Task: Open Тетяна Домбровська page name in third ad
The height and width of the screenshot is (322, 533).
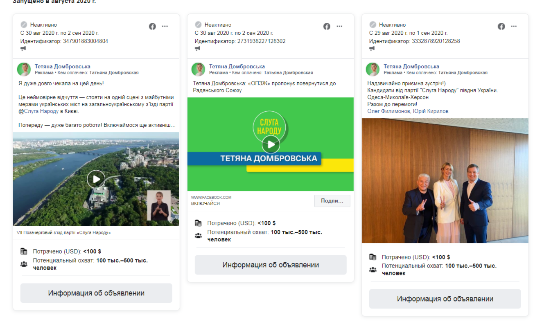Action: pos(411,66)
